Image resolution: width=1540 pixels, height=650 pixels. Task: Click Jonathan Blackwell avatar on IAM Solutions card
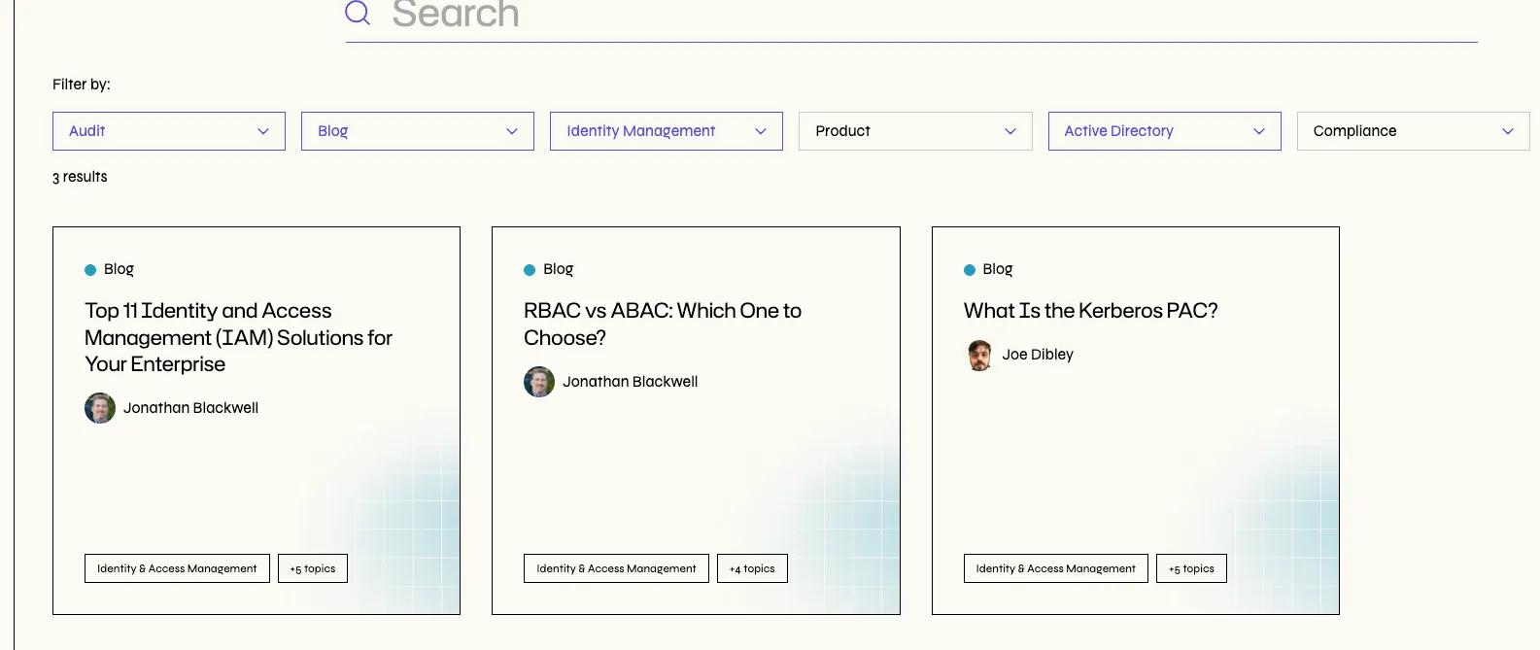(100, 408)
